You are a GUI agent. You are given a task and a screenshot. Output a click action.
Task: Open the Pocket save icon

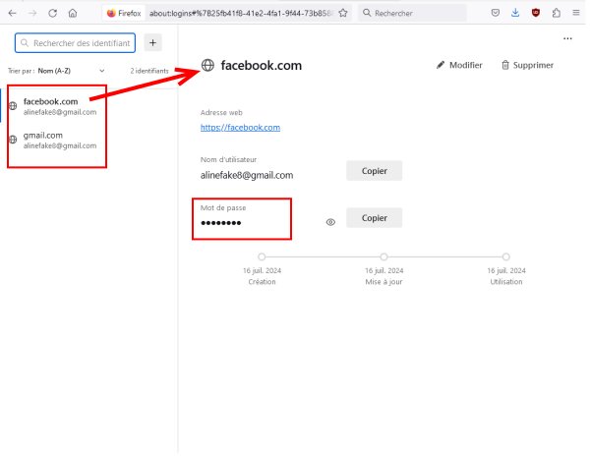[496, 13]
